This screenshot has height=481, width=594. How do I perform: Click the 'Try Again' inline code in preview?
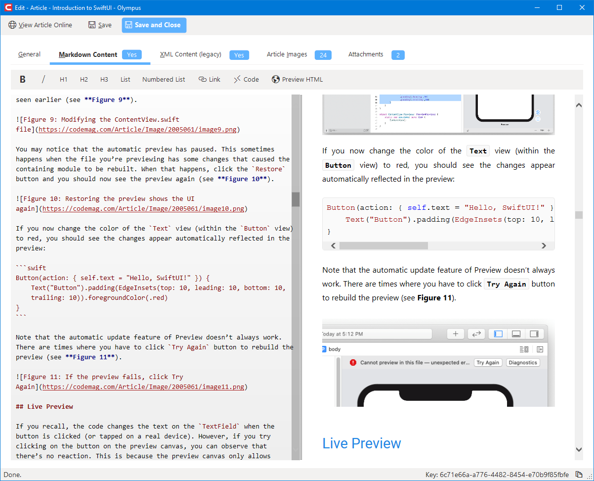[506, 284]
